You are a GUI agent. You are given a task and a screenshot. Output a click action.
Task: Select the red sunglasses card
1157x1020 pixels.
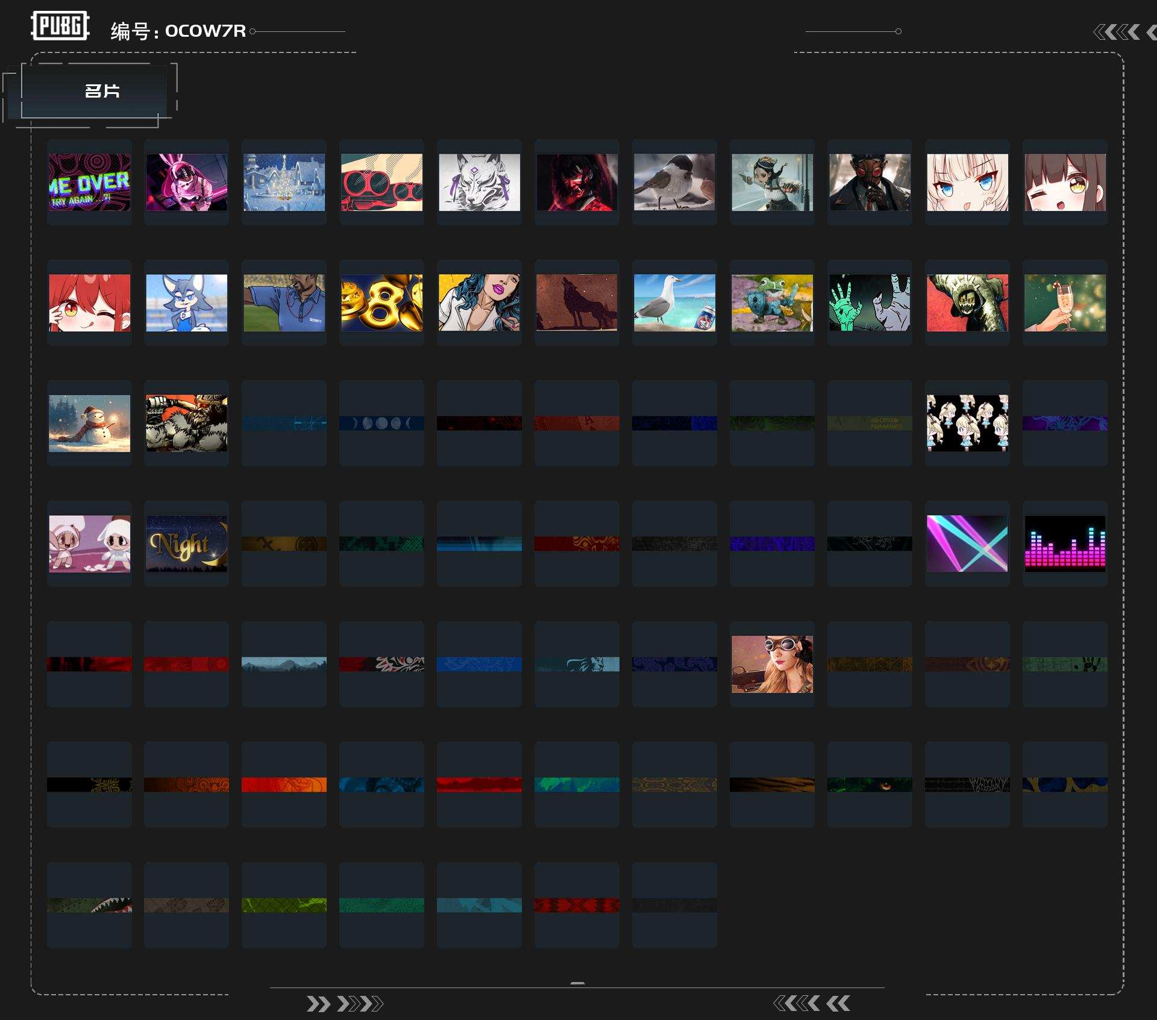tap(382, 182)
